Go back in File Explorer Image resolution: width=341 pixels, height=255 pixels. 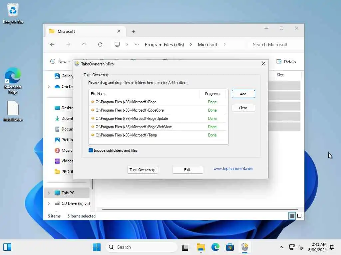tap(52, 44)
